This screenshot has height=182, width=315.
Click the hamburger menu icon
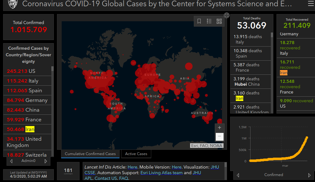click(x=311, y=4)
